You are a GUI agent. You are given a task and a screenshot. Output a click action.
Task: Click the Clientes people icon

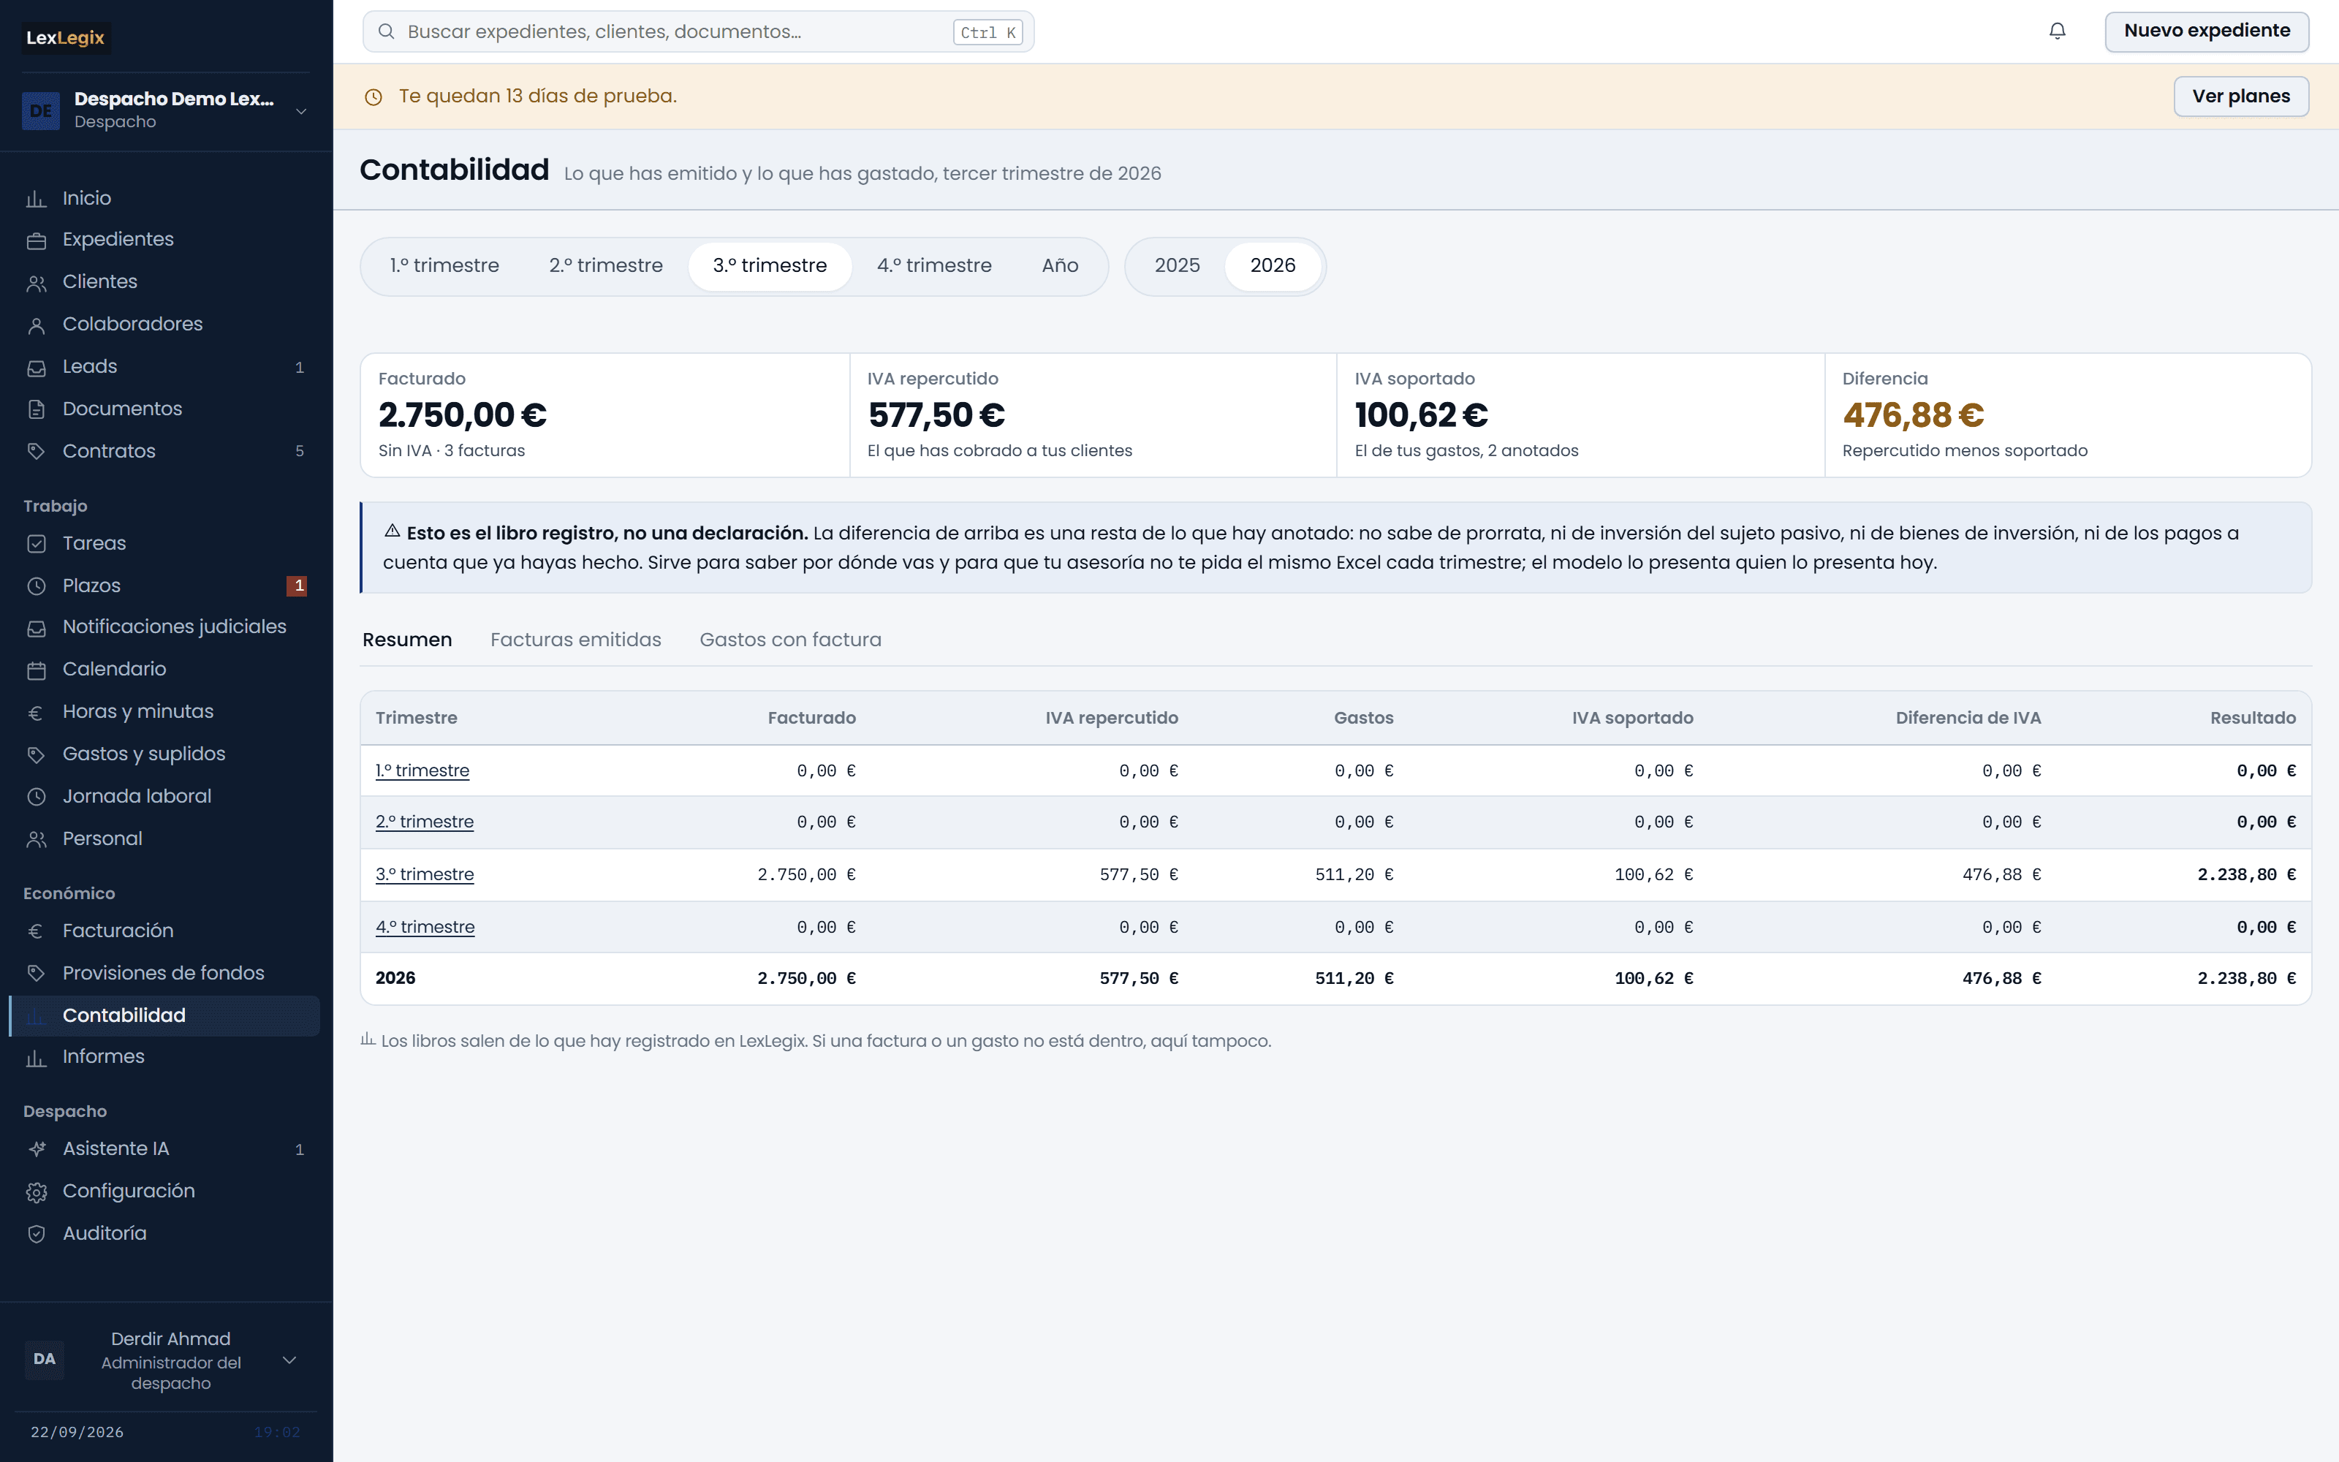pos(36,284)
